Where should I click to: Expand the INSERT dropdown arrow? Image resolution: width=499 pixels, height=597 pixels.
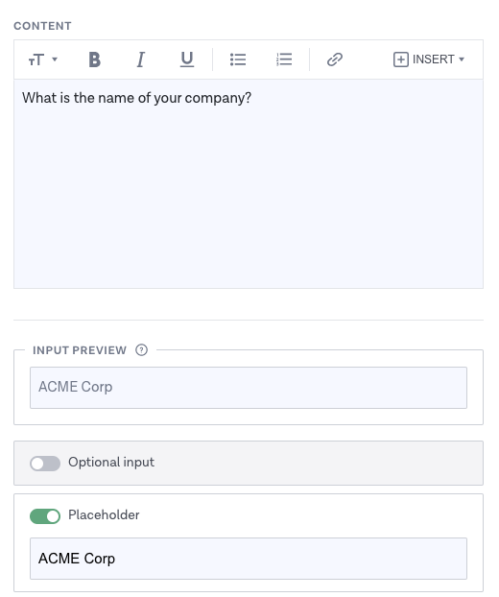[x=462, y=60]
